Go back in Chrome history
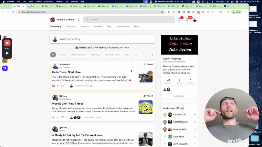 pyautogui.click(x=3, y=12)
